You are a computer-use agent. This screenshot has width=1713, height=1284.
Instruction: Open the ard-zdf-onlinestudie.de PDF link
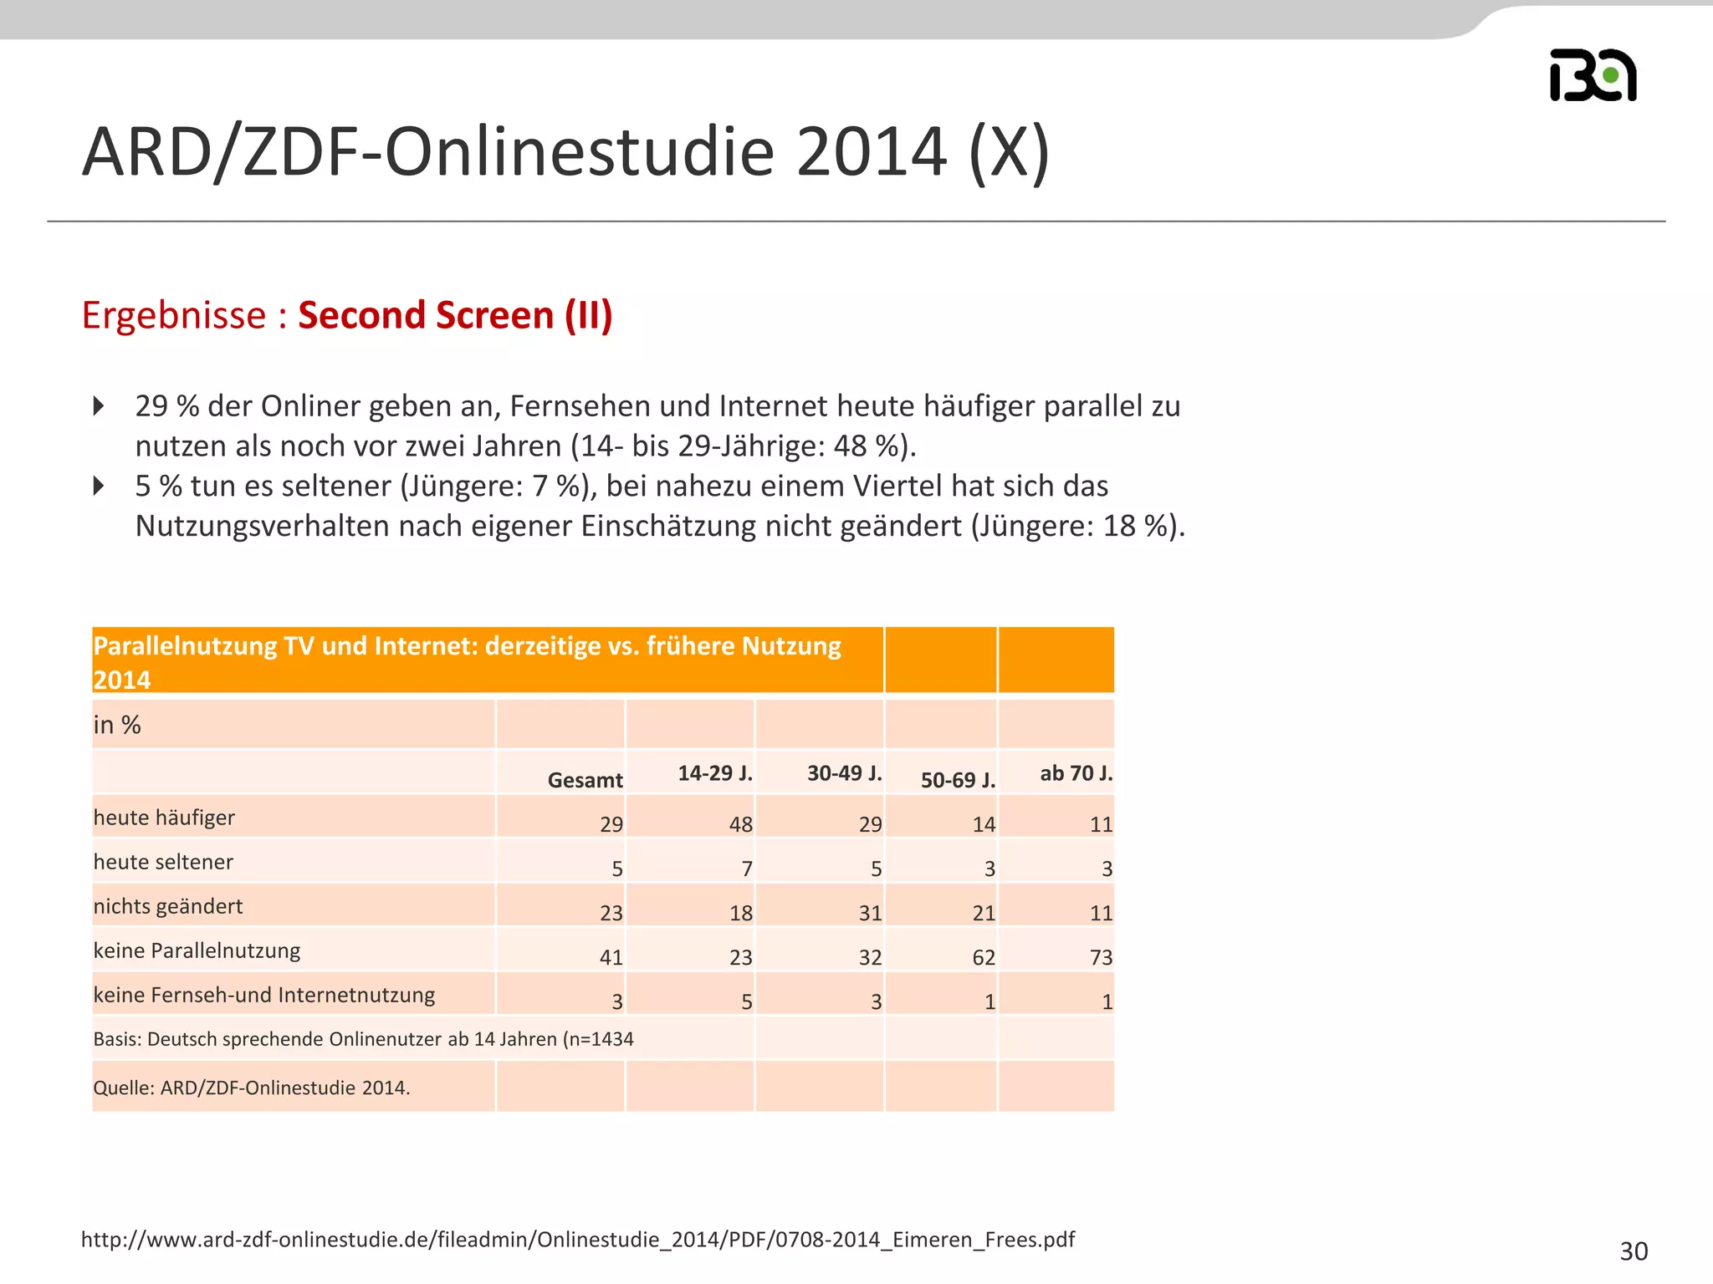(x=578, y=1239)
